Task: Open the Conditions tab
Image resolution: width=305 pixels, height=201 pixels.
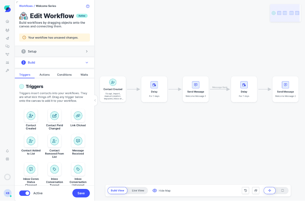Action: [64, 75]
